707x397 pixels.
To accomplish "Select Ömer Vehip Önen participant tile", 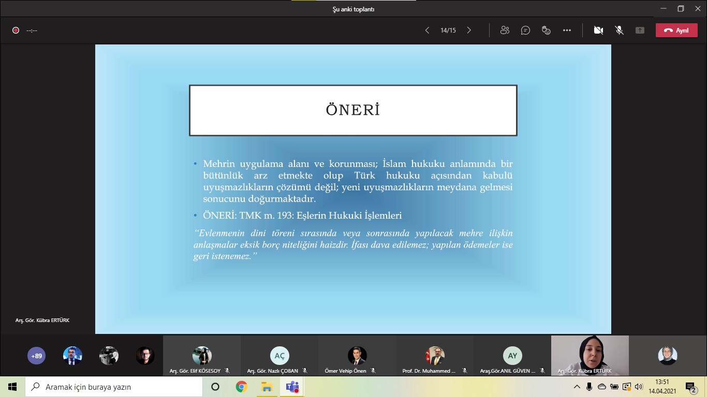I will (357, 356).
